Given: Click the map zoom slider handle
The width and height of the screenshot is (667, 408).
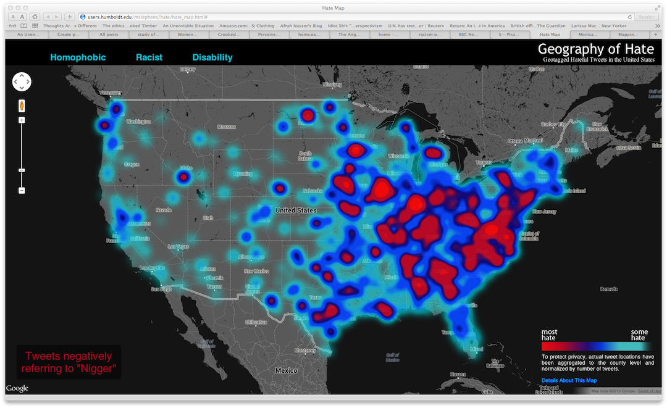Looking at the screenshot, I should tap(22, 170).
